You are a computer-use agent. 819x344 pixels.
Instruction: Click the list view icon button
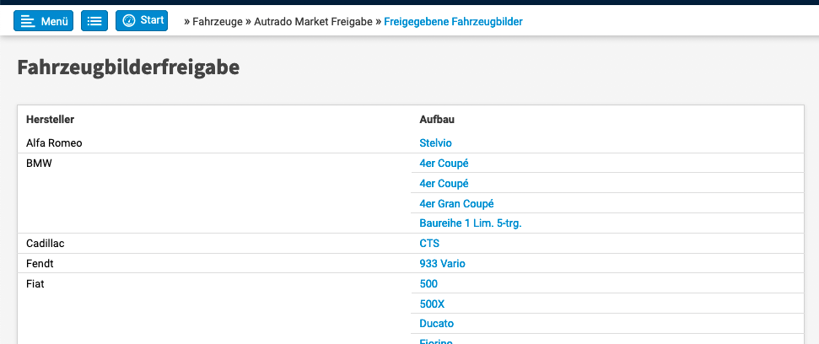coord(94,21)
